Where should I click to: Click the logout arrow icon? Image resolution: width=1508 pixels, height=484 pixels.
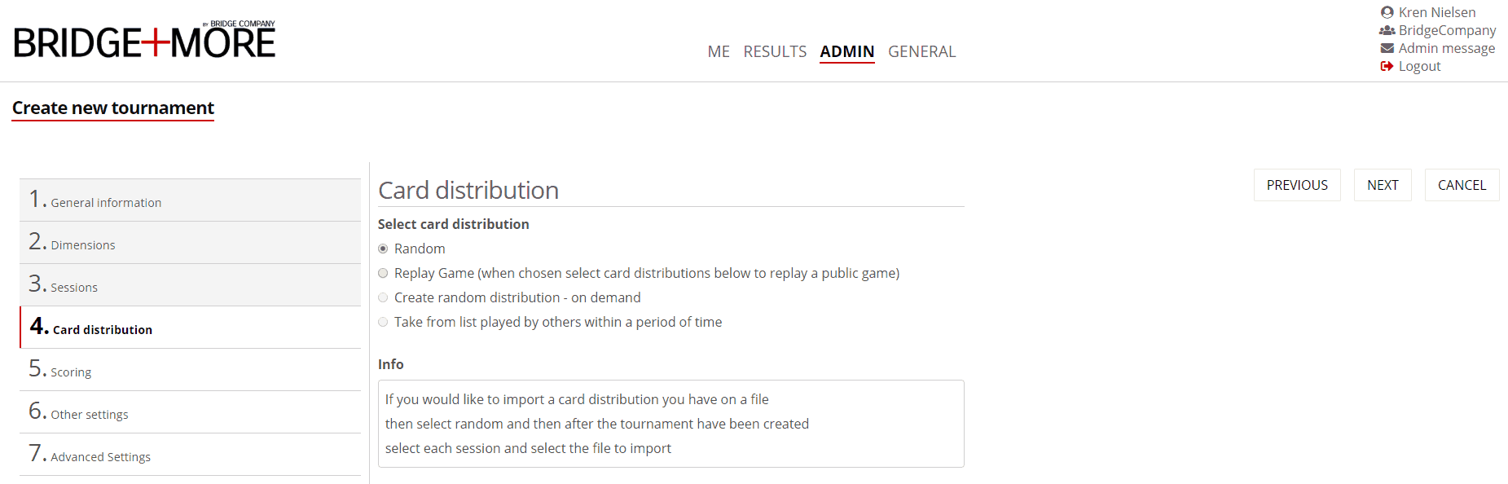click(x=1387, y=66)
